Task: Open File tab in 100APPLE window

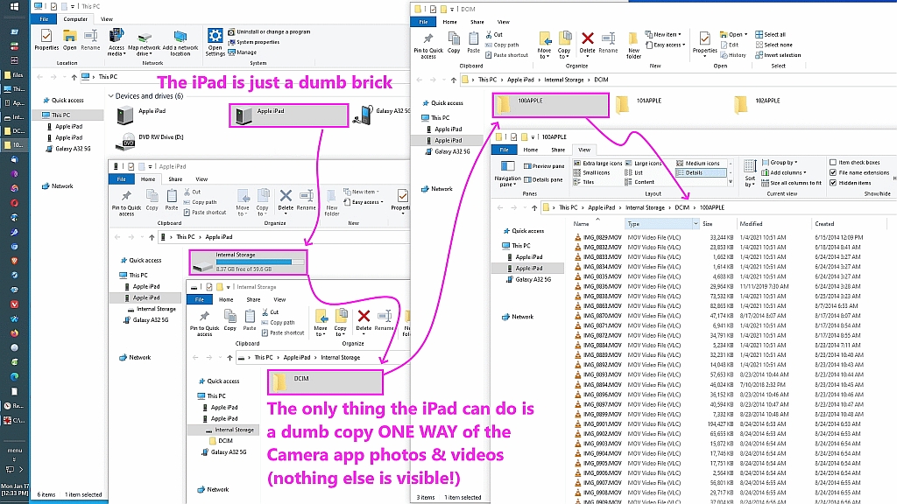Action: (504, 150)
